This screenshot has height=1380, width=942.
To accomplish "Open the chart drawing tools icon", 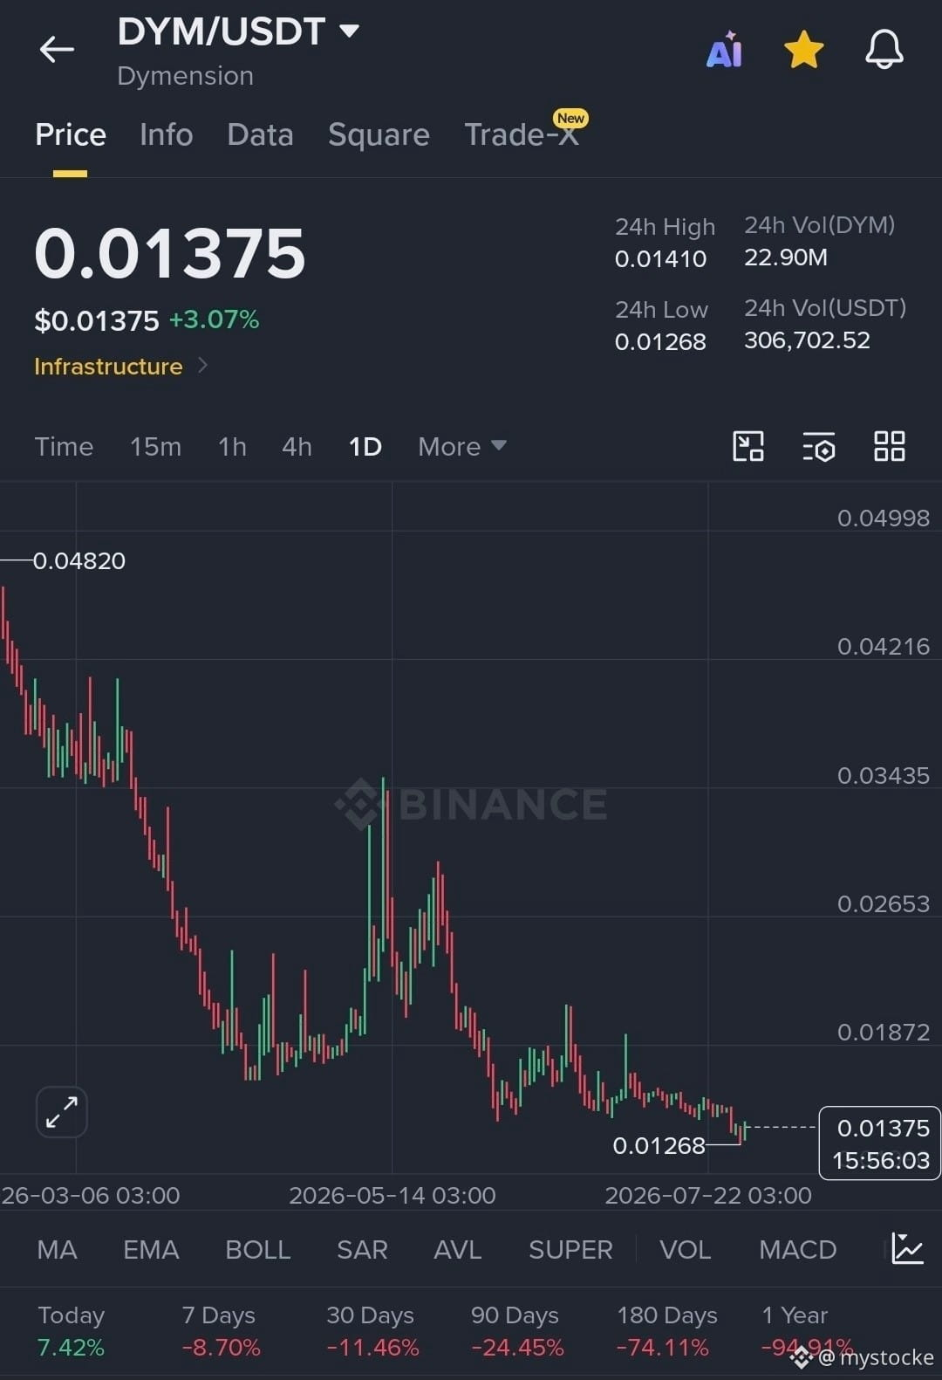I will tap(748, 446).
